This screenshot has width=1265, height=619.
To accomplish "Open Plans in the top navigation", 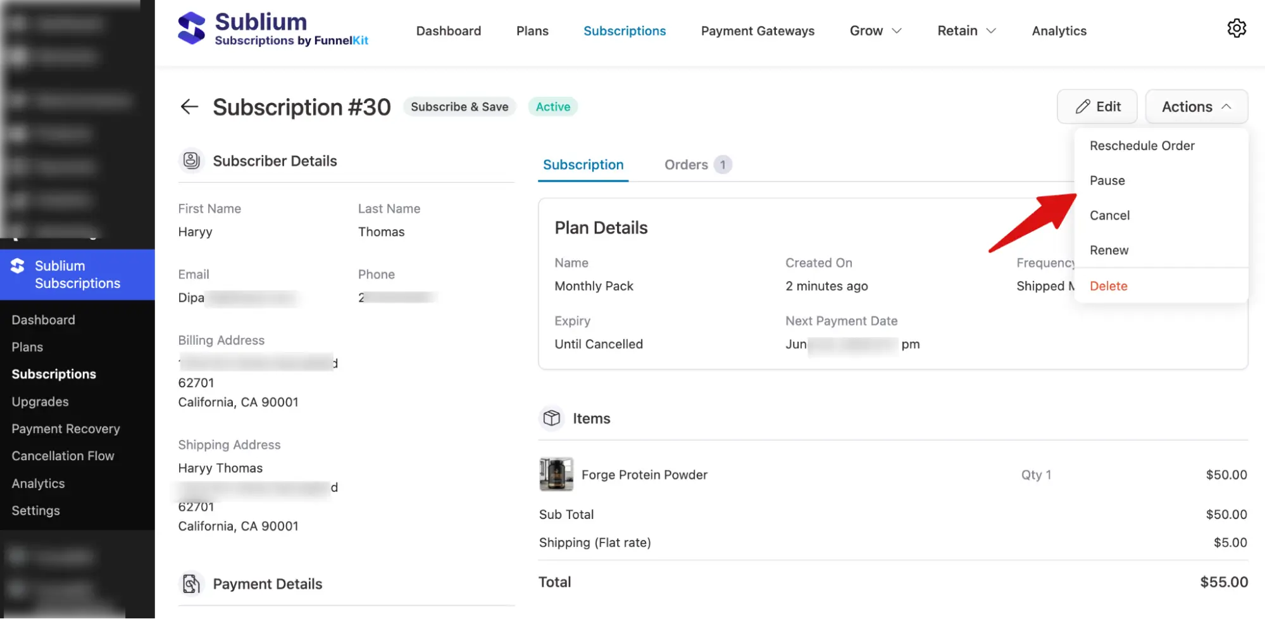I will (532, 30).
